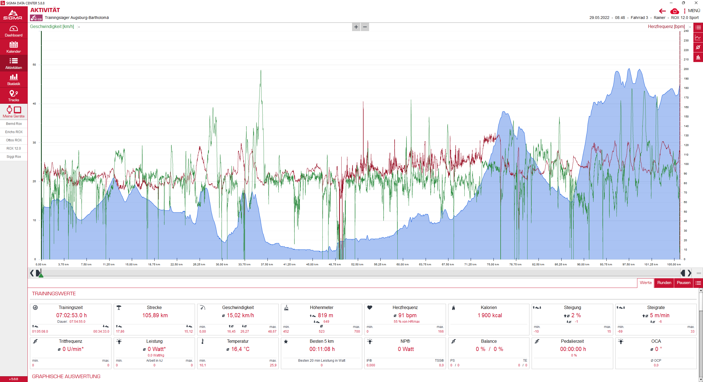Select the line chart view icon
Viewport: 703px width, 382px height.
coord(698,38)
